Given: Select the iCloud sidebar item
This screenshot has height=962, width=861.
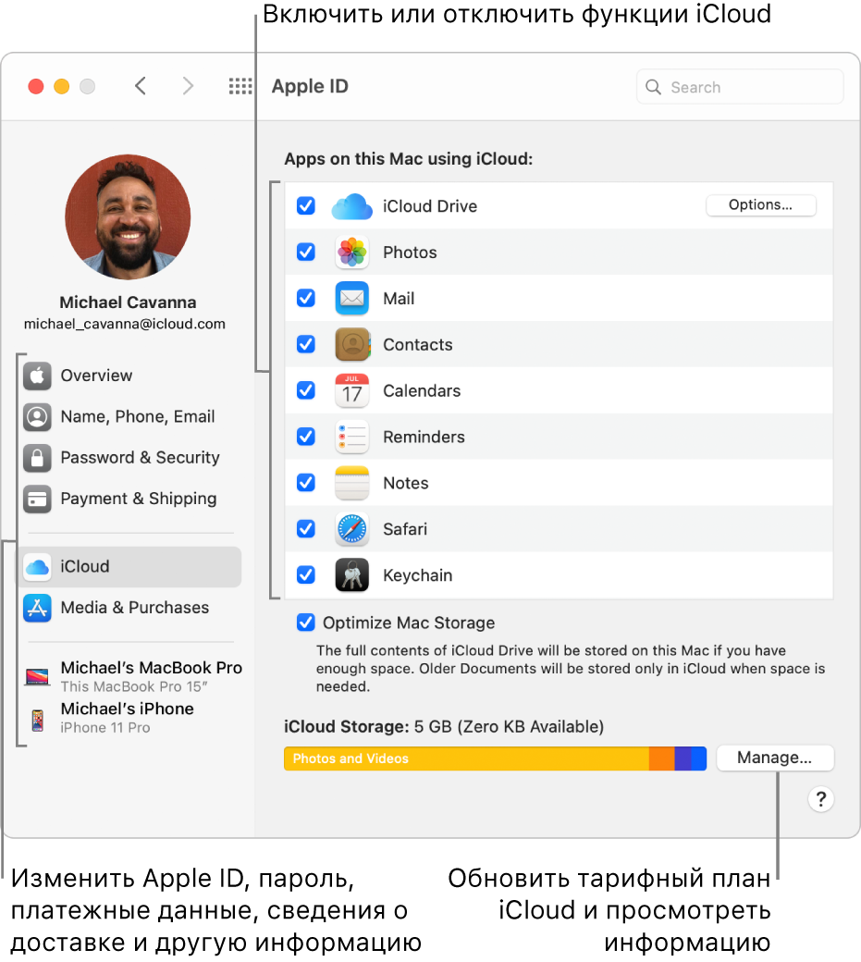Looking at the screenshot, I should 130,567.
